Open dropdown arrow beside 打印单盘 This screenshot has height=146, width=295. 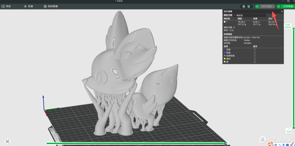tap(278, 6)
